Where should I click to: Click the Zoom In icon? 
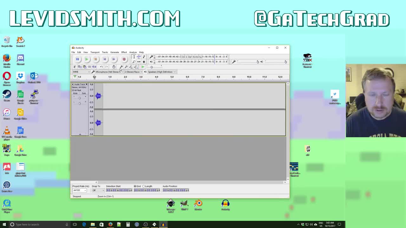click(x=121, y=67)
